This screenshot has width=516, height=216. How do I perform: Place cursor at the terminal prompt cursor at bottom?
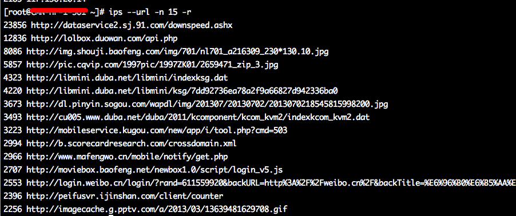pos(111,215)
